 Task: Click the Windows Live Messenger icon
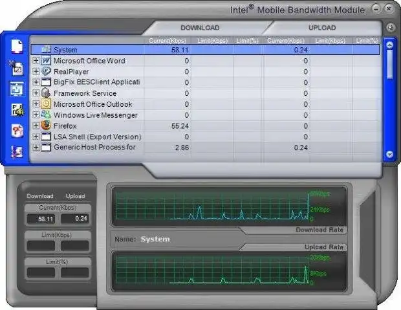point(46,115)
